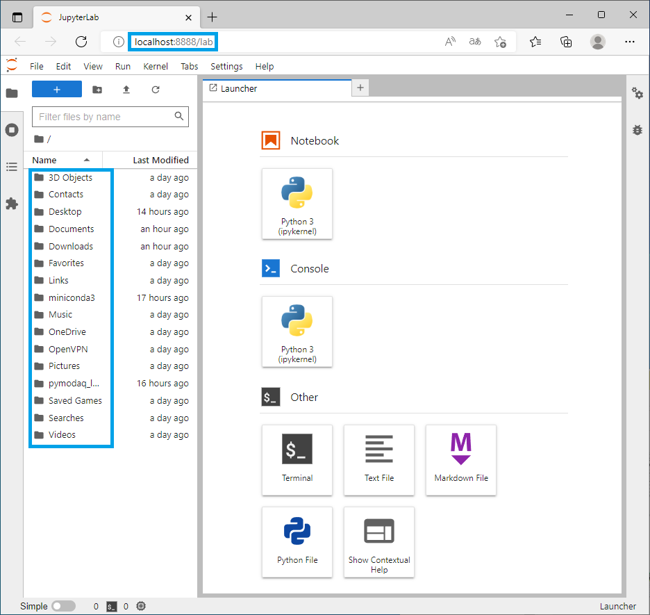Select the Desktop folder

(111, 211)
